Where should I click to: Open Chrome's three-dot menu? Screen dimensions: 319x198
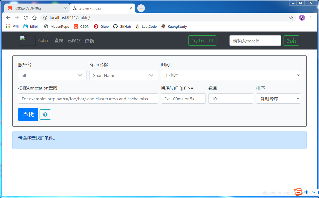(x=311, y=18)
